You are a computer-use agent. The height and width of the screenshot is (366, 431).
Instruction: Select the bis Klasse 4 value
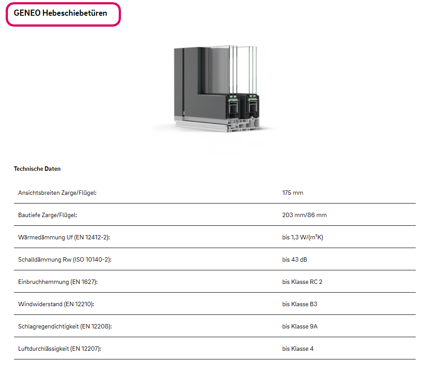[x=298, y=349]
